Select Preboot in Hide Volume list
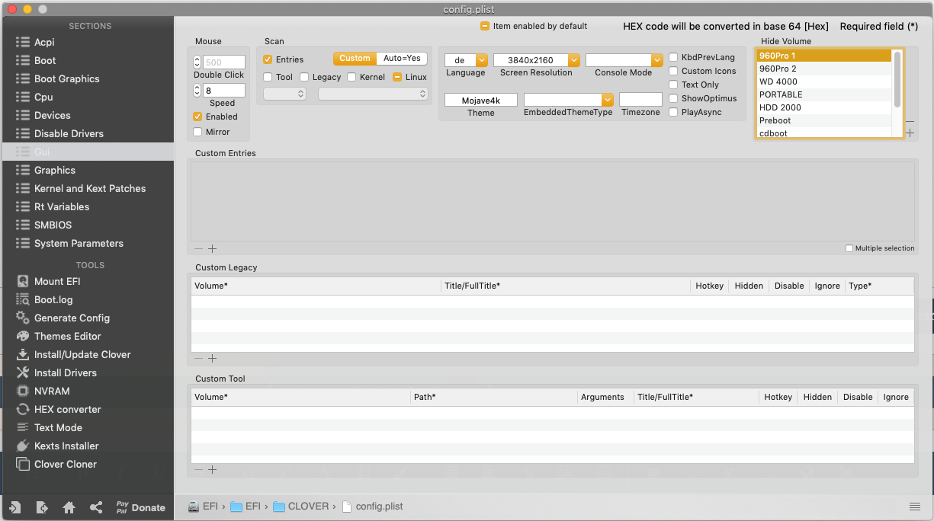The height and width of the screenshot is (521, 934). [x=824, y=120]
